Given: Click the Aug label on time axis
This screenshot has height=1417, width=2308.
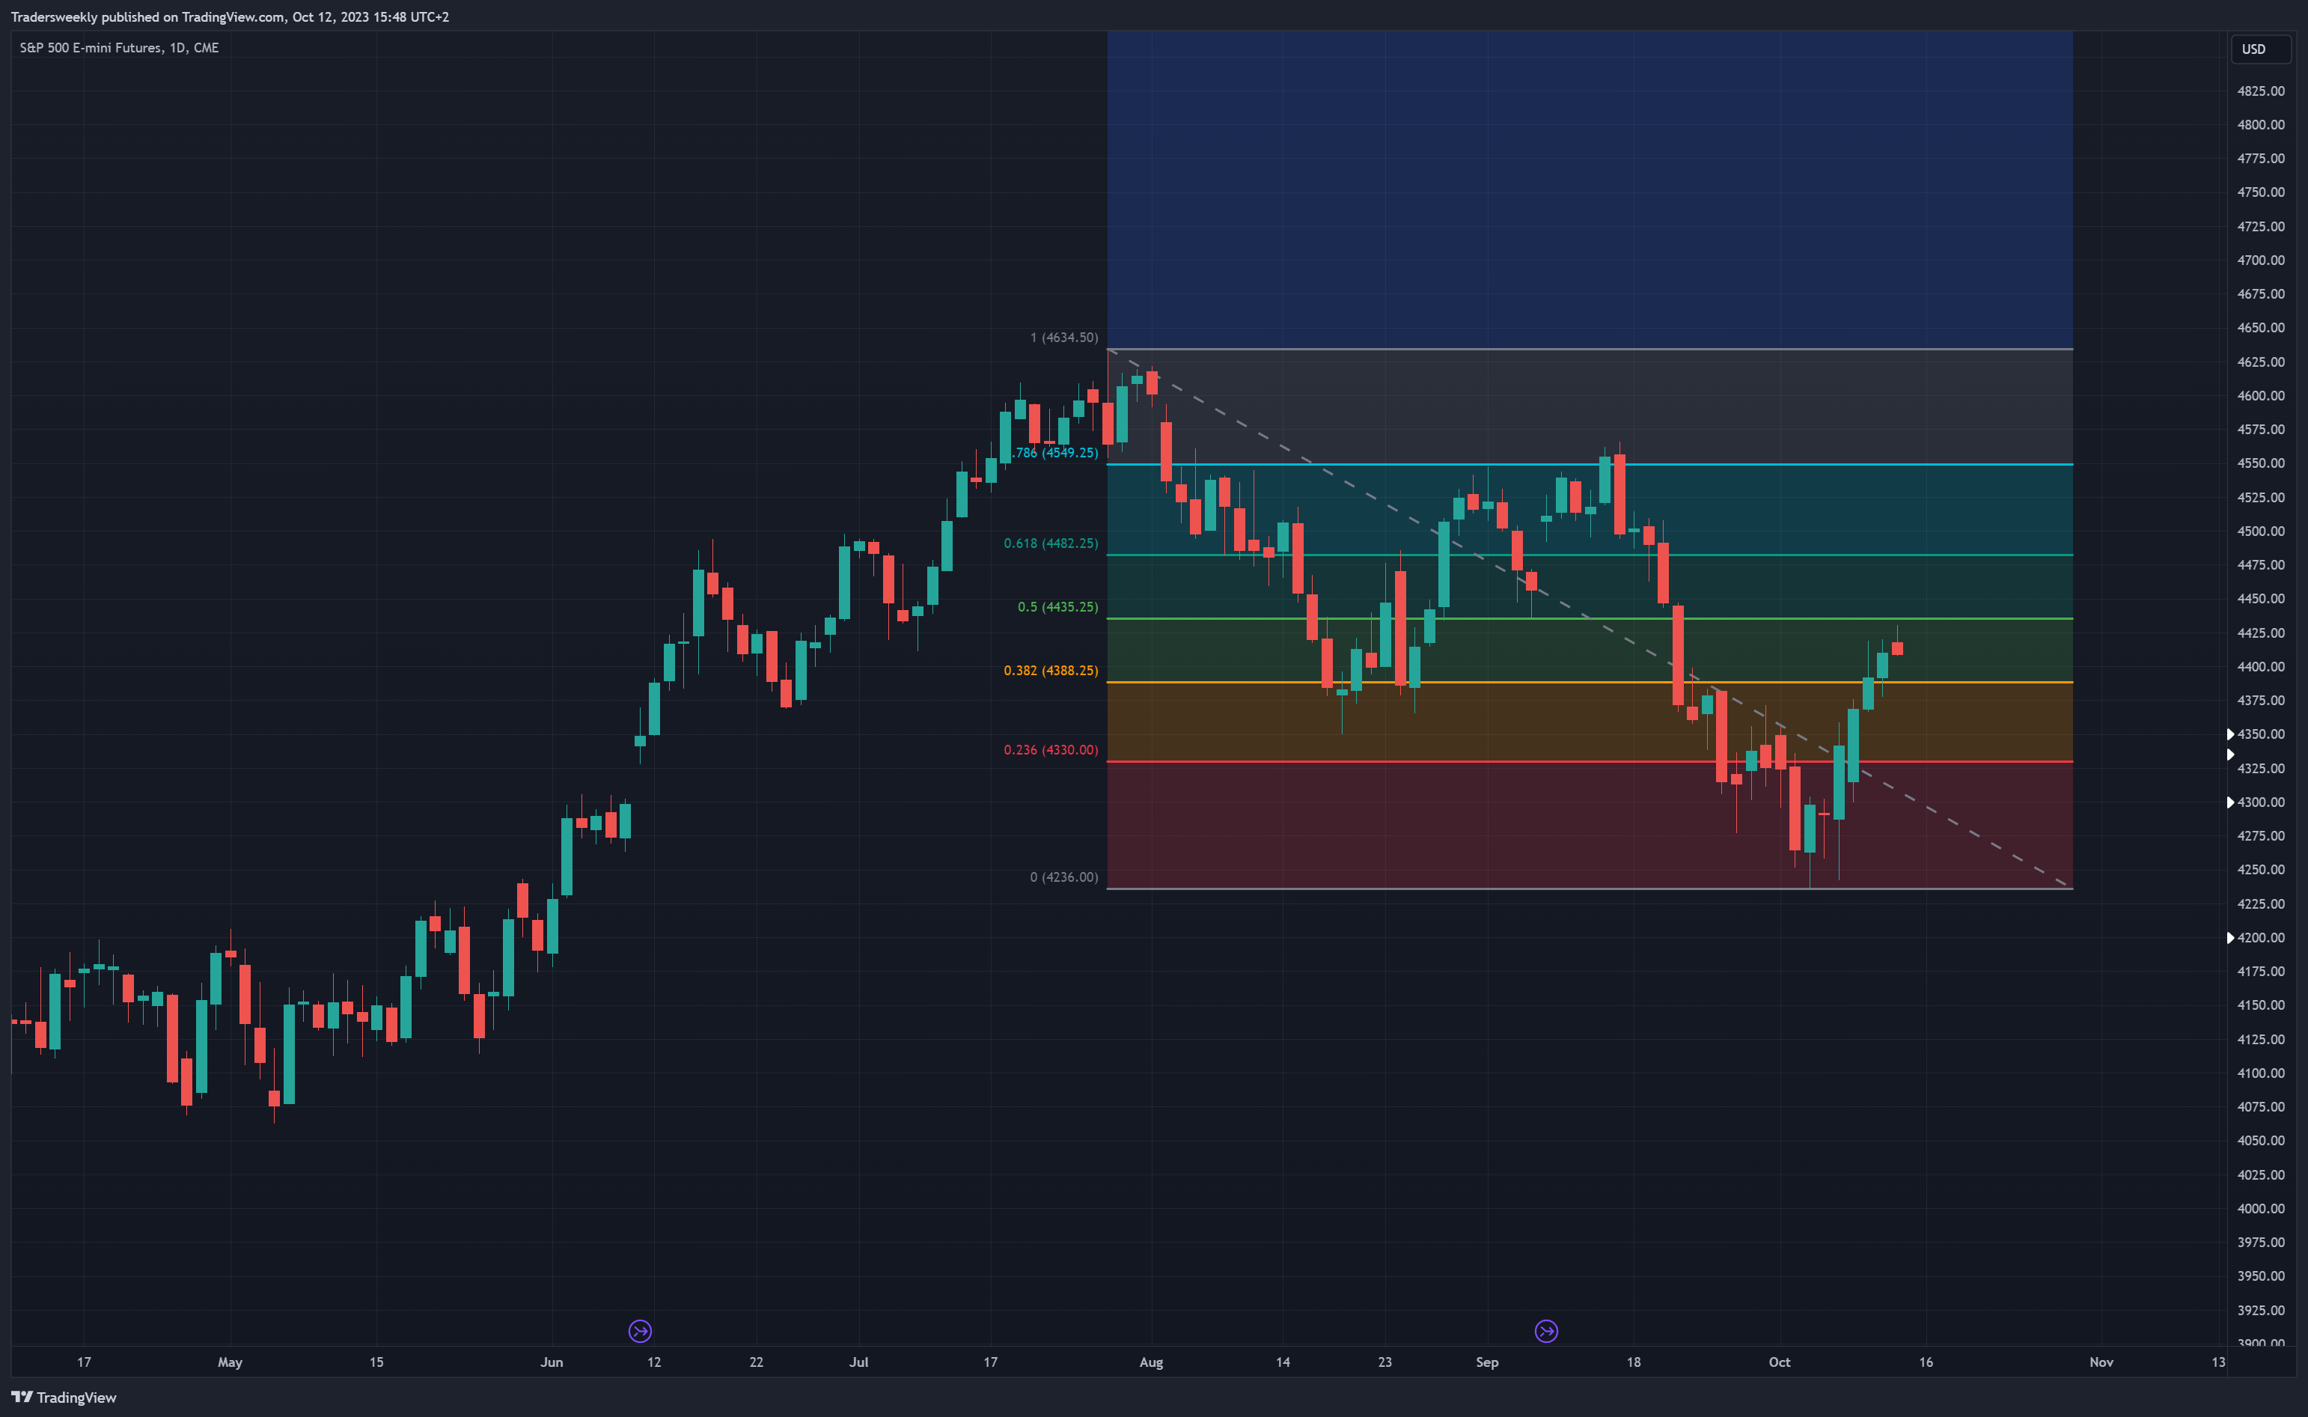Looking at the screenshot, I should coord(1151,1362).
